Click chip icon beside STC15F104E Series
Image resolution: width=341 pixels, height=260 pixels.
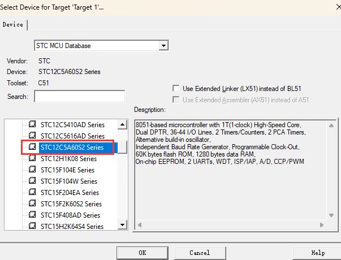[32, 170]
